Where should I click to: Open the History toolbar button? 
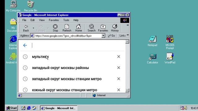(x=115, y=28)
